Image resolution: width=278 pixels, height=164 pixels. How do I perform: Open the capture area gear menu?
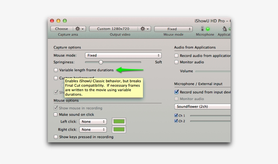[80, 29]
